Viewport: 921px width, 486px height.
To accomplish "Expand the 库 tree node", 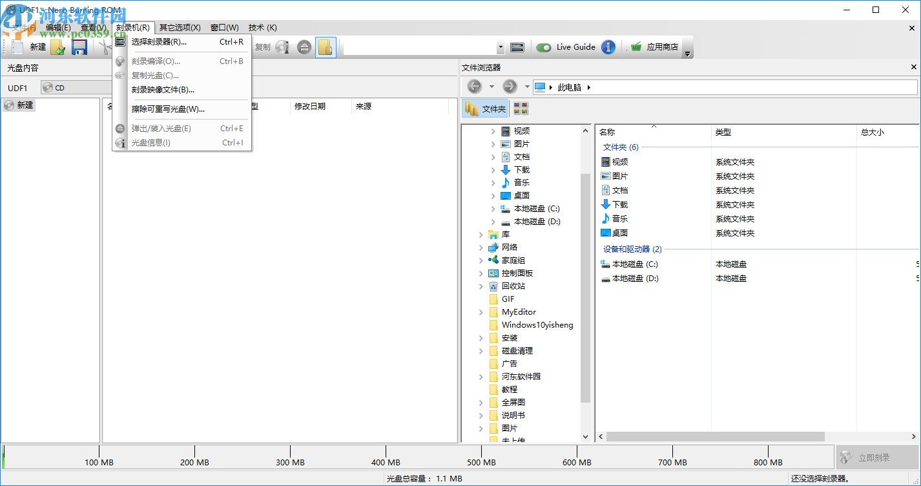I will pos(481,235).
